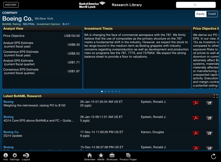Click 'Weighing the risk/reward, raising PO to $150'
221x162 pixels.
(x=34, y=106)
